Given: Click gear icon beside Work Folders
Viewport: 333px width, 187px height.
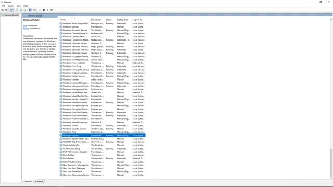Looking at the screenshot, I should (x=61, y=155).
